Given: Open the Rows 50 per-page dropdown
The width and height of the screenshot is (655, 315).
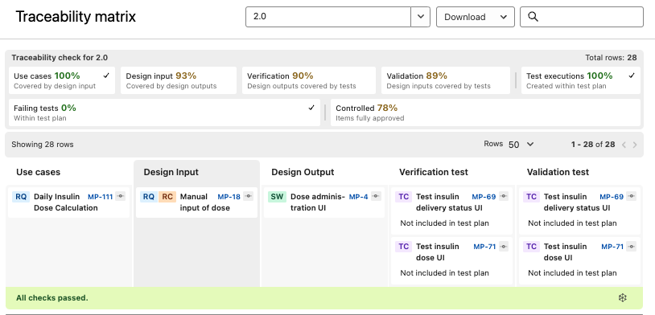Looking at the screenshot, I should (521, 145).
